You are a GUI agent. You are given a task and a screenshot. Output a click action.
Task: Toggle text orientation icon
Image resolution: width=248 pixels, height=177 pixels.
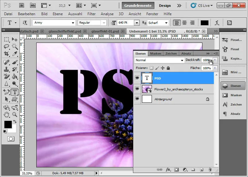25,23
